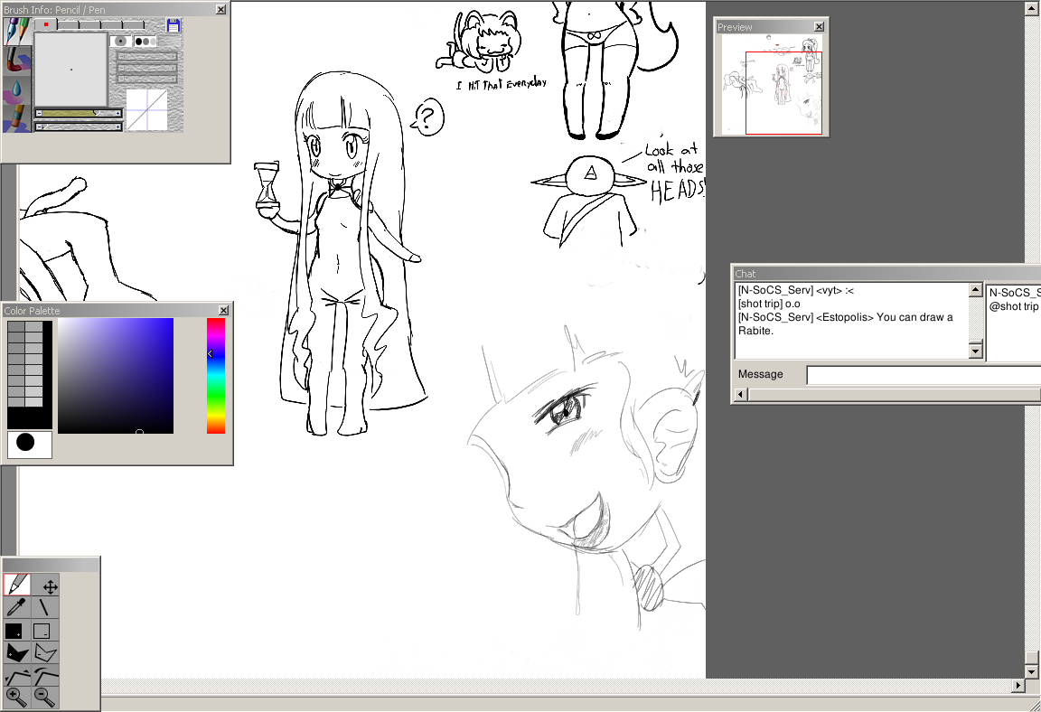Select the paintbrush brush category
The image size is (1041, 712).
(x=16, y=61)
